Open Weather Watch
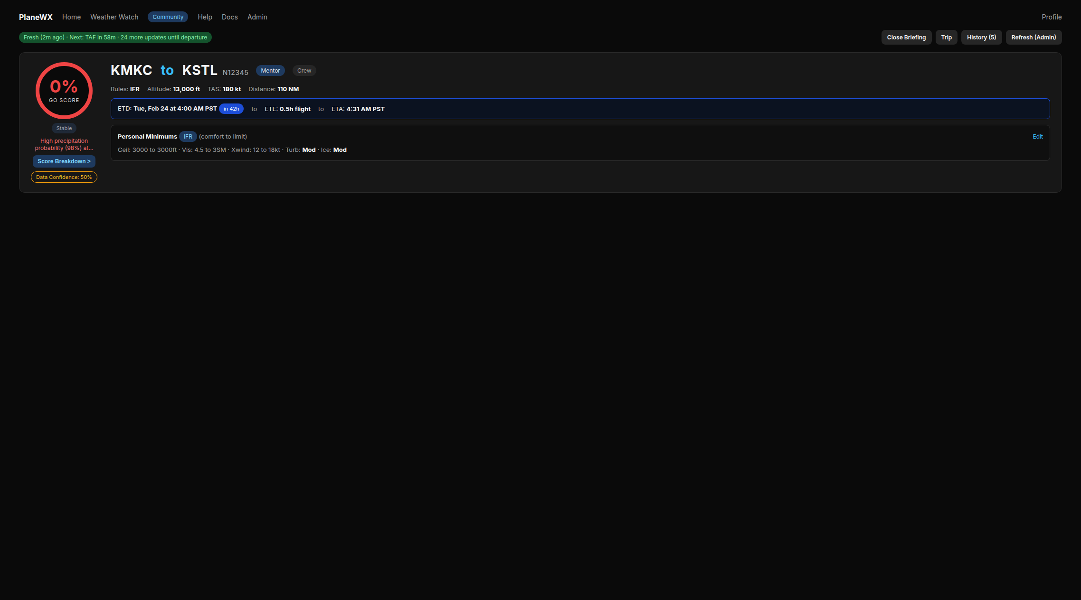This screenshot has height=600, width=1081. [114, 17]
